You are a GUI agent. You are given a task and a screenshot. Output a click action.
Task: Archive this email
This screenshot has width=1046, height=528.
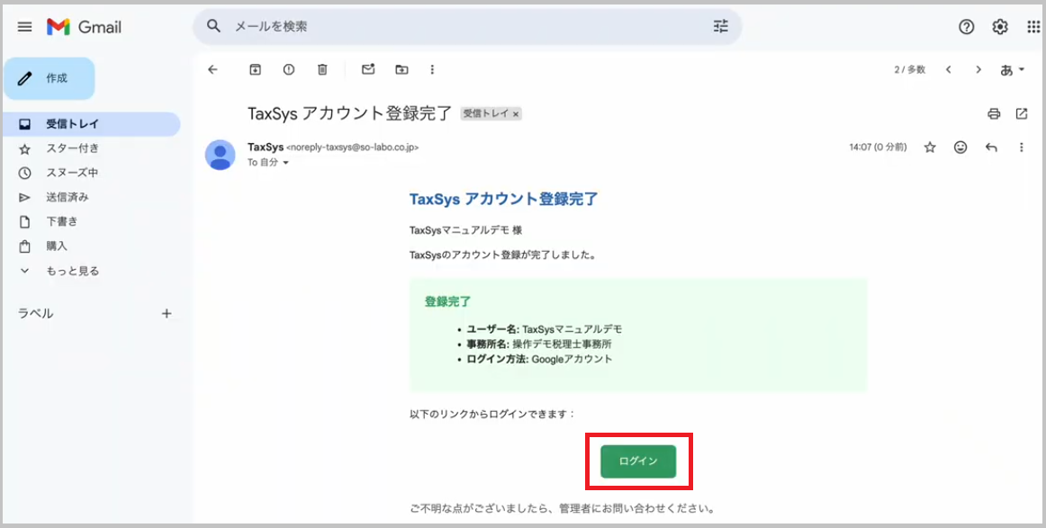(255, 69)
